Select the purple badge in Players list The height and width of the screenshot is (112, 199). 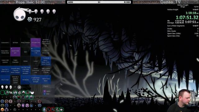44,91
